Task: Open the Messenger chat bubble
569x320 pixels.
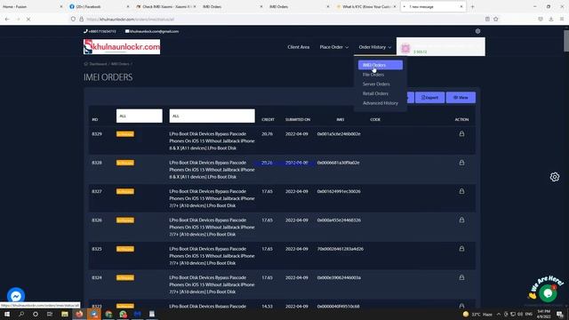Action: (x=16, y=296)
